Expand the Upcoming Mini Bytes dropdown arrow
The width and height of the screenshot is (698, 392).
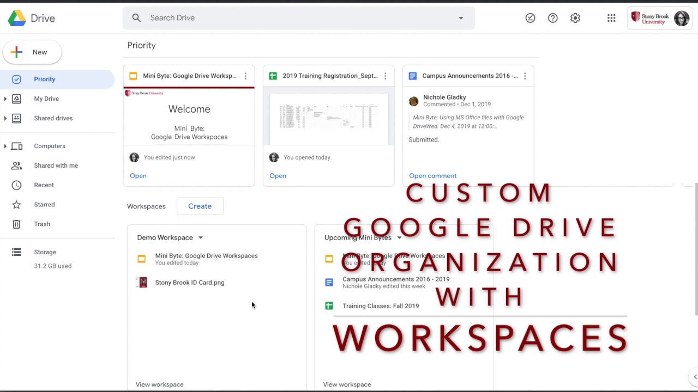(x=399, y=238)
